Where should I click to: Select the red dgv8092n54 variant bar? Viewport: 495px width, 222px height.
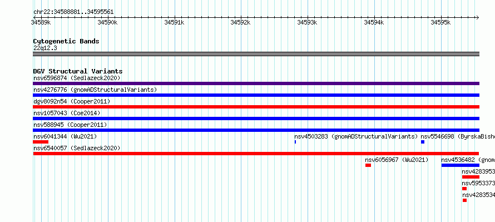[256, 107]
